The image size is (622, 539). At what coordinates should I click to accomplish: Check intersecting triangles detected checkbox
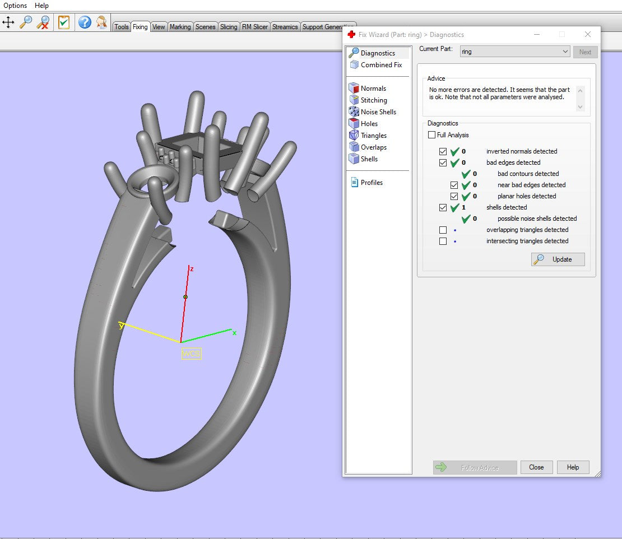pyautogui.click(x=443, y=241)
